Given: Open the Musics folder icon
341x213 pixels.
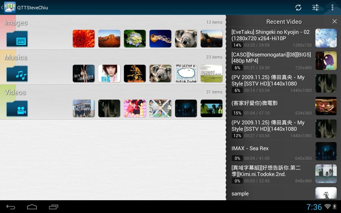Looking at the screenshot, I should 17,74.
